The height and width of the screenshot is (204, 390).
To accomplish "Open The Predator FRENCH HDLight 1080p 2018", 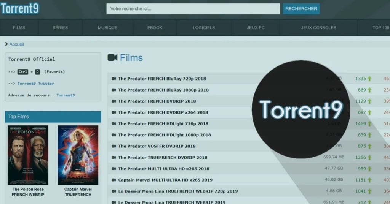I will 165,135.
